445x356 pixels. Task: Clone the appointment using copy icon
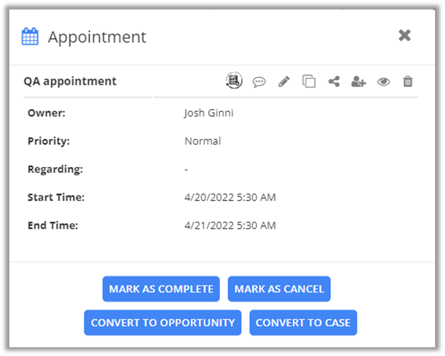(x=309, y=82)
